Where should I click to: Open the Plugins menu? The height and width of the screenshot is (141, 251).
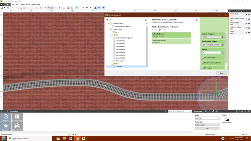point(33,4)
